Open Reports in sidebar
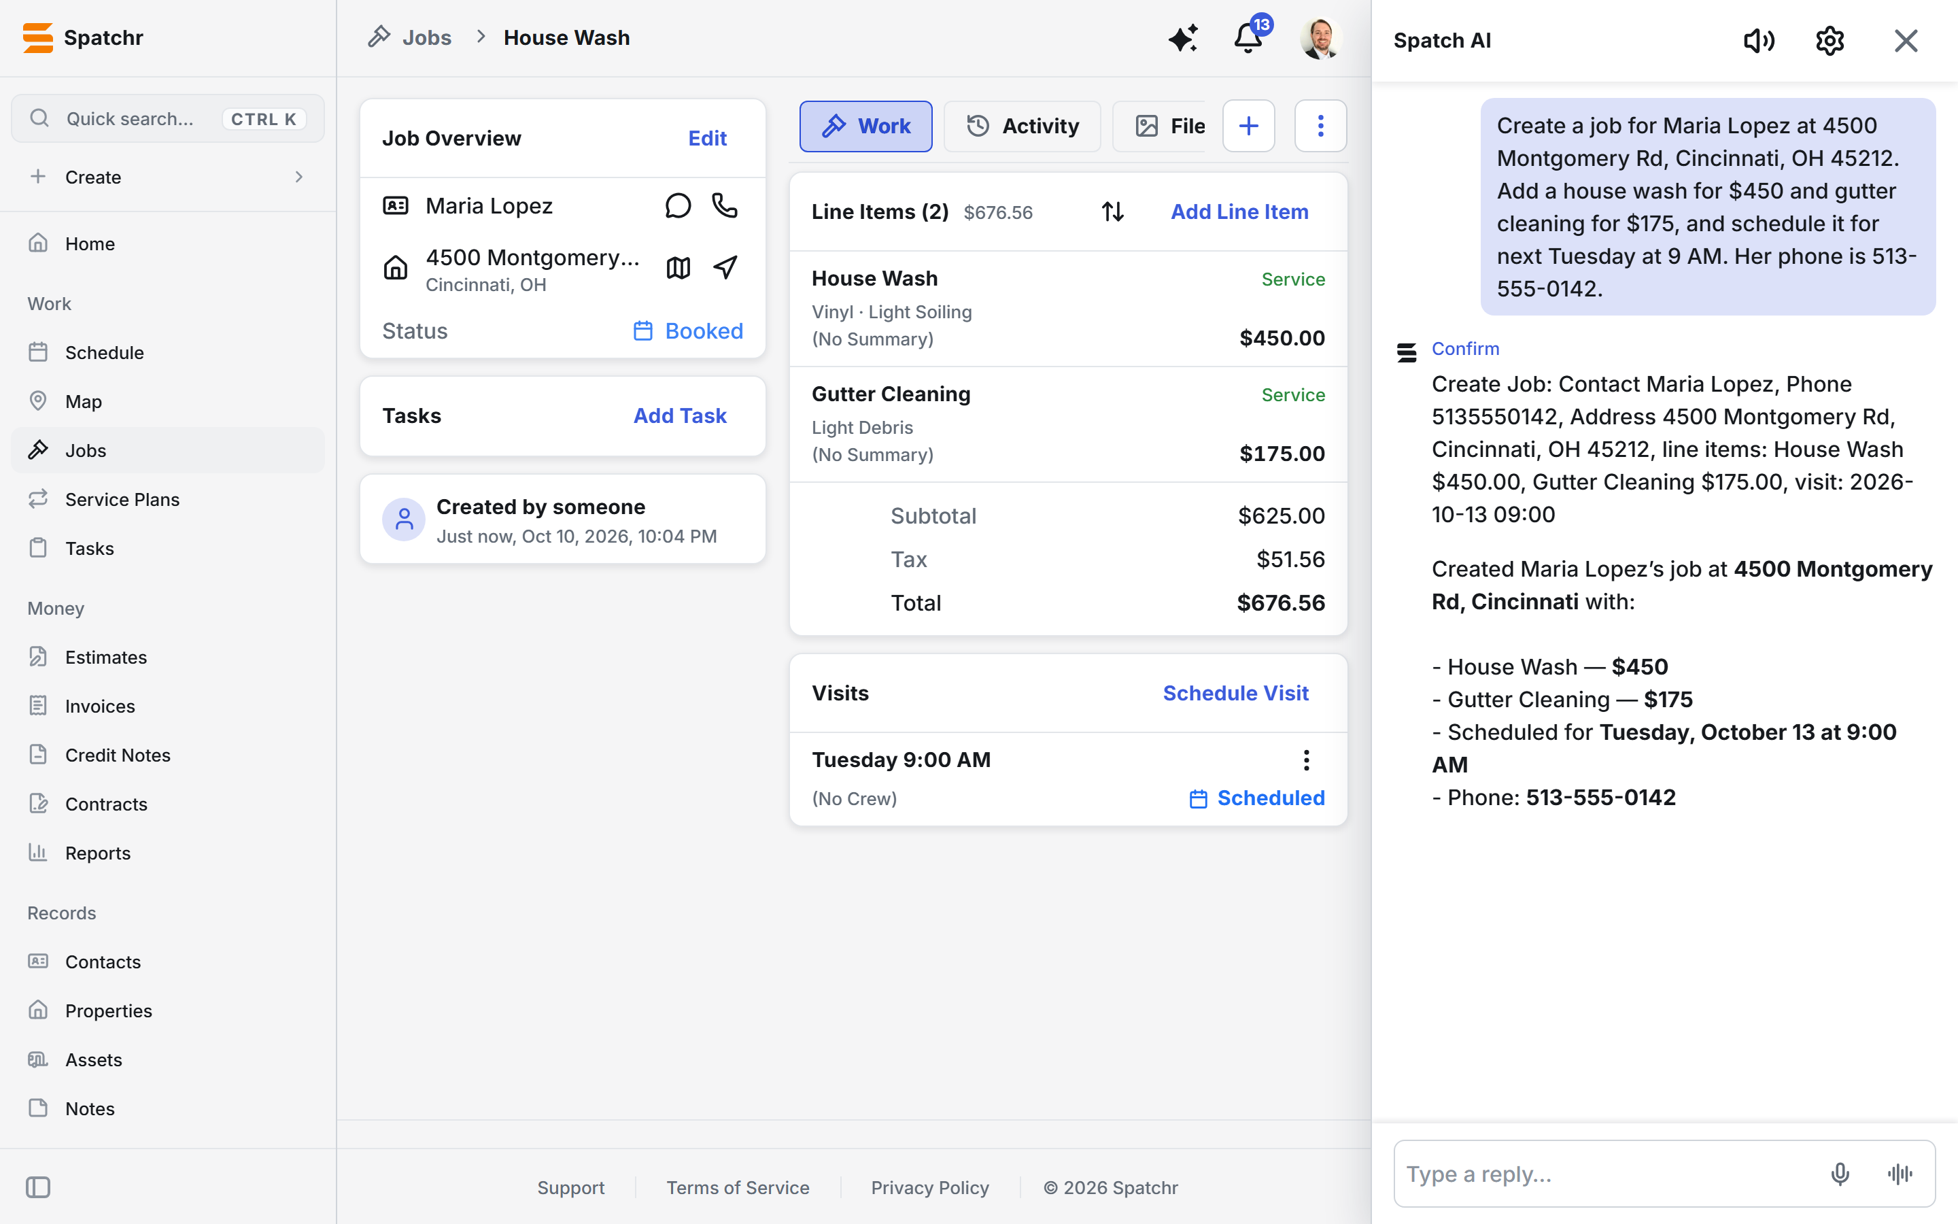Image resolution: width=1958 pixels, height=1224 pixels. 167,853
